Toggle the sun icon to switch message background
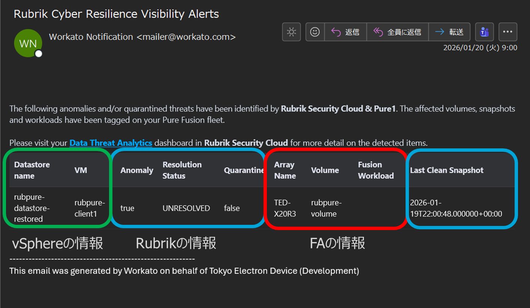530x308 pixels. 291,32
